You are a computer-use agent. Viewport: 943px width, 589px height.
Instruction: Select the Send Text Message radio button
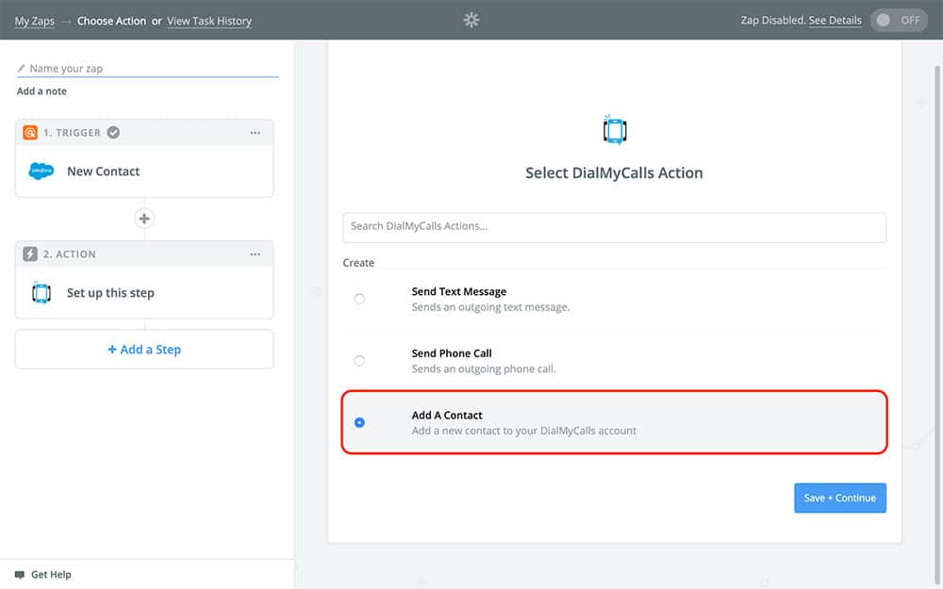click(x=359, y=299)
